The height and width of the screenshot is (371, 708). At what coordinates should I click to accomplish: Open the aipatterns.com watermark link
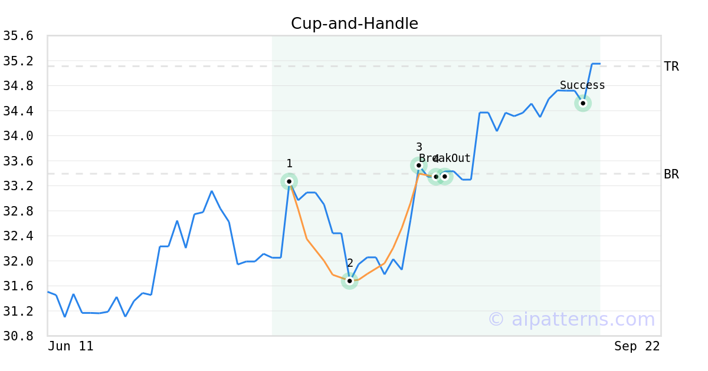[571, 319]
